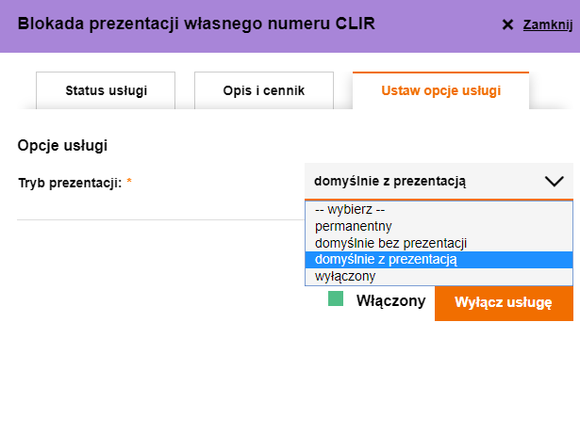Screen dimensions: 580x435
Task: Click the Zamknij link
Action: click(x=547, y=25)
